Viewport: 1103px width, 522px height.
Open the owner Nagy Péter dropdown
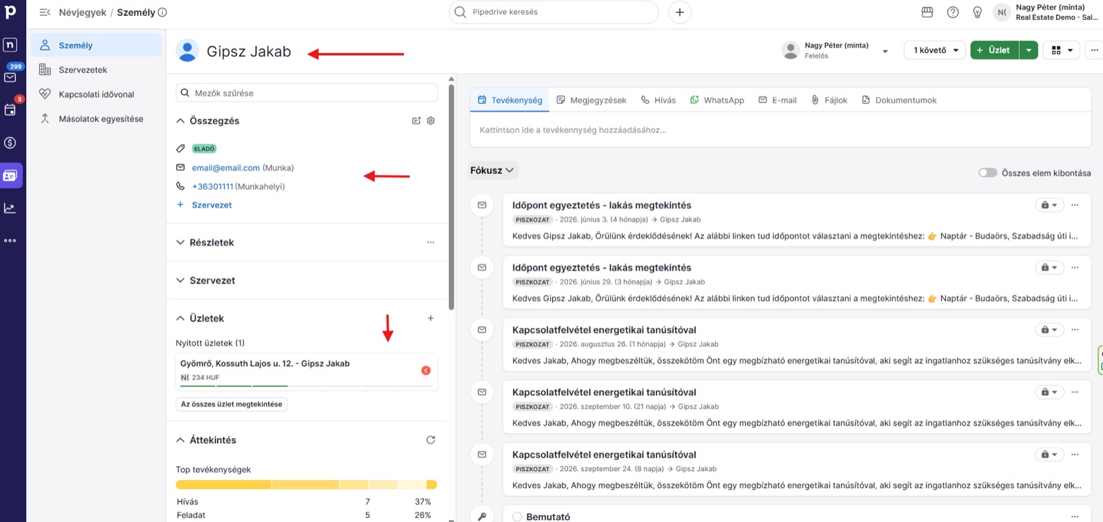click(885, 51)
